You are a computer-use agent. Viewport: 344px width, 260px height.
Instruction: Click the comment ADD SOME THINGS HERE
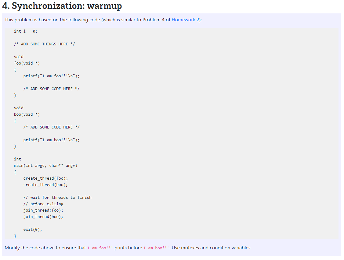[44, 44]
